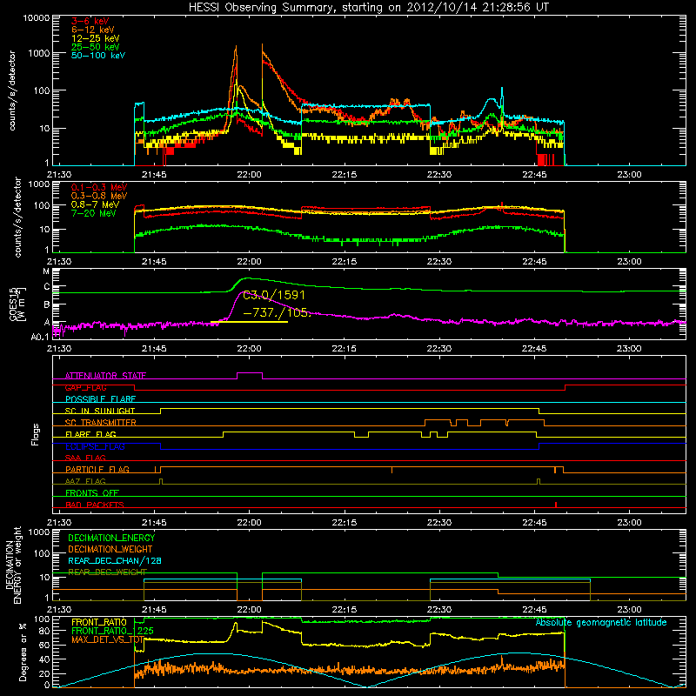Click the BAD_PACKETS flag label
Image resolution: width=696 pixels, height=696 pixels.
(x=95, y=505)
